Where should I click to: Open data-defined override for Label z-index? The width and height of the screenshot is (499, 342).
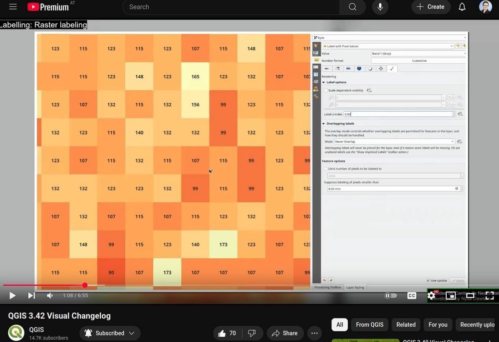460,114
